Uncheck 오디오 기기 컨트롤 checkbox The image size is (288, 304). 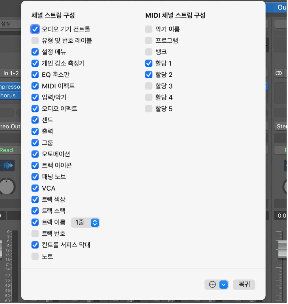pyautogui.click(x=35, y=29)
